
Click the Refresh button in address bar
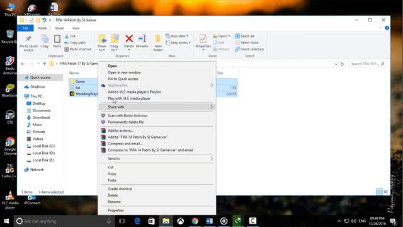point(342,64)
